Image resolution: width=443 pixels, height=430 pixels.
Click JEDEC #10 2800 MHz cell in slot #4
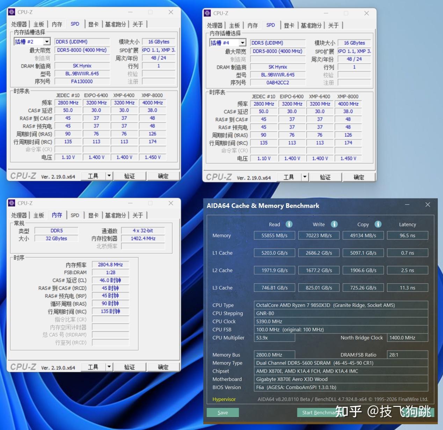pyautogui.click(x=264, y=104)
